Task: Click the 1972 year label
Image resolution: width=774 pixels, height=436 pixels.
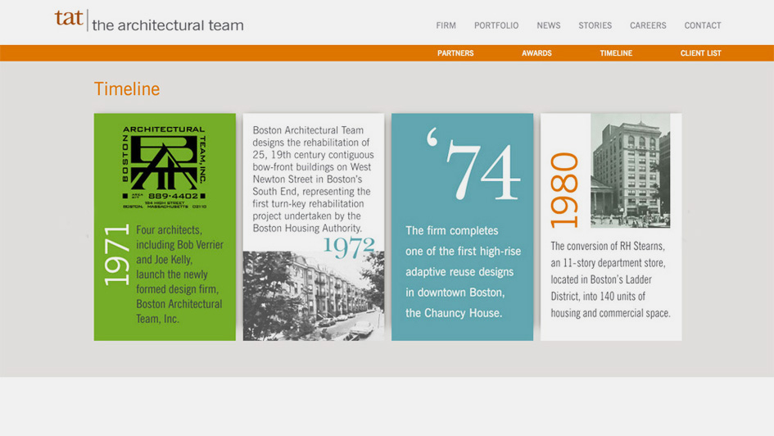Action: 349,247
